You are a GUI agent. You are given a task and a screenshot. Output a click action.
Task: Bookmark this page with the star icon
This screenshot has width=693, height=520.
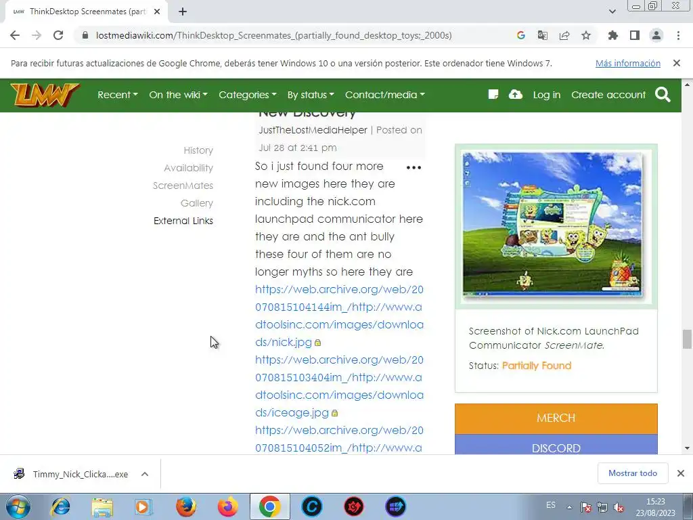586,35
